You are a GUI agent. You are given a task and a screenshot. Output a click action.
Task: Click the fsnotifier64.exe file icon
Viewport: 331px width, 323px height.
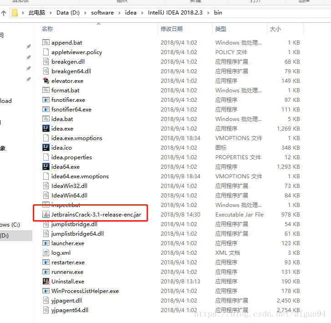46,109
